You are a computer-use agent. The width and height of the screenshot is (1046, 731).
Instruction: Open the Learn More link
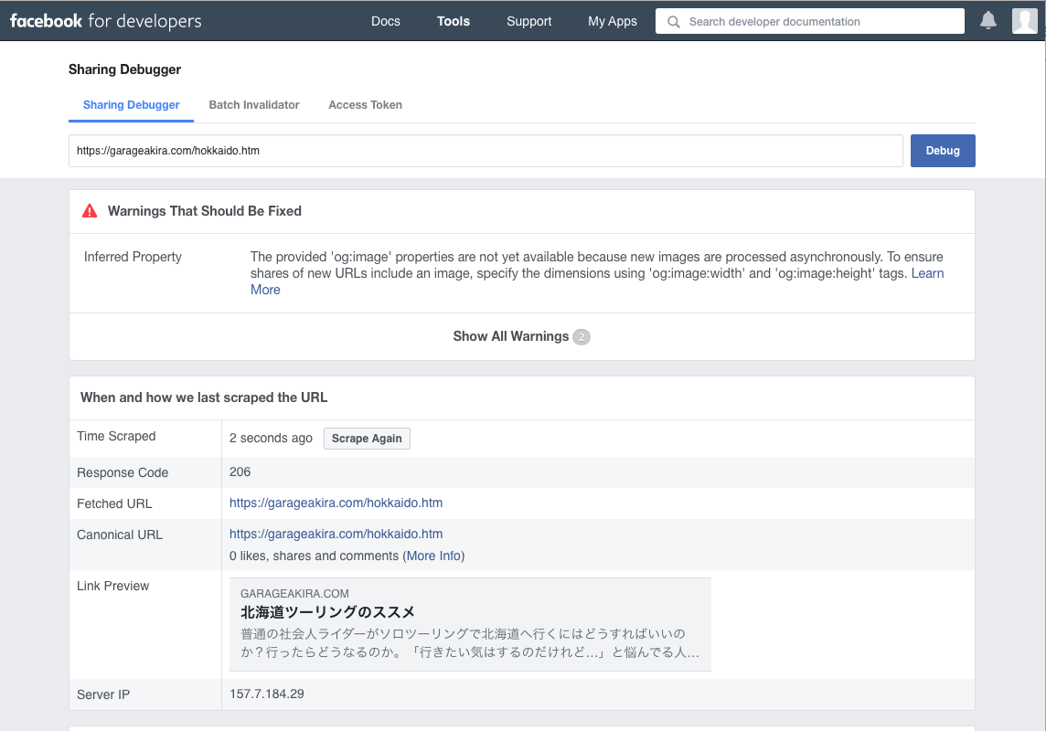[x=927, y=273]
